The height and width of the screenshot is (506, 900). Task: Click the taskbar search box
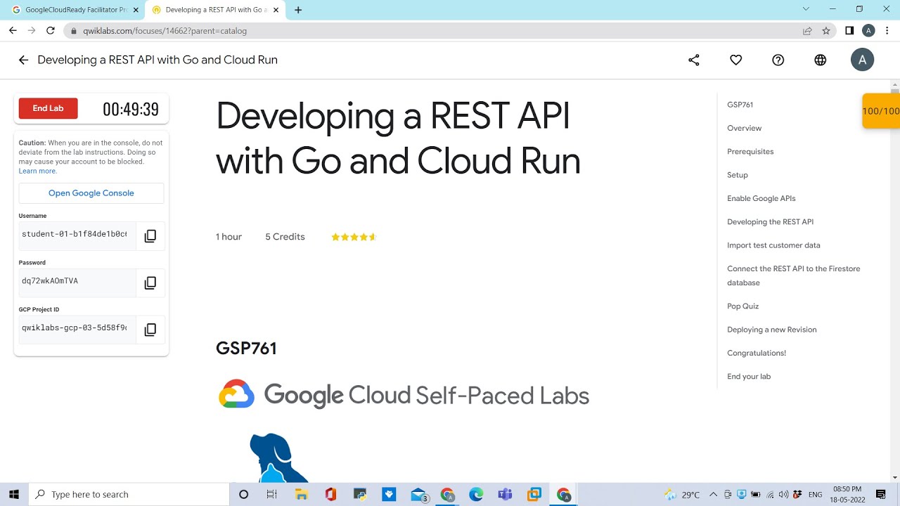click(129, 495)
